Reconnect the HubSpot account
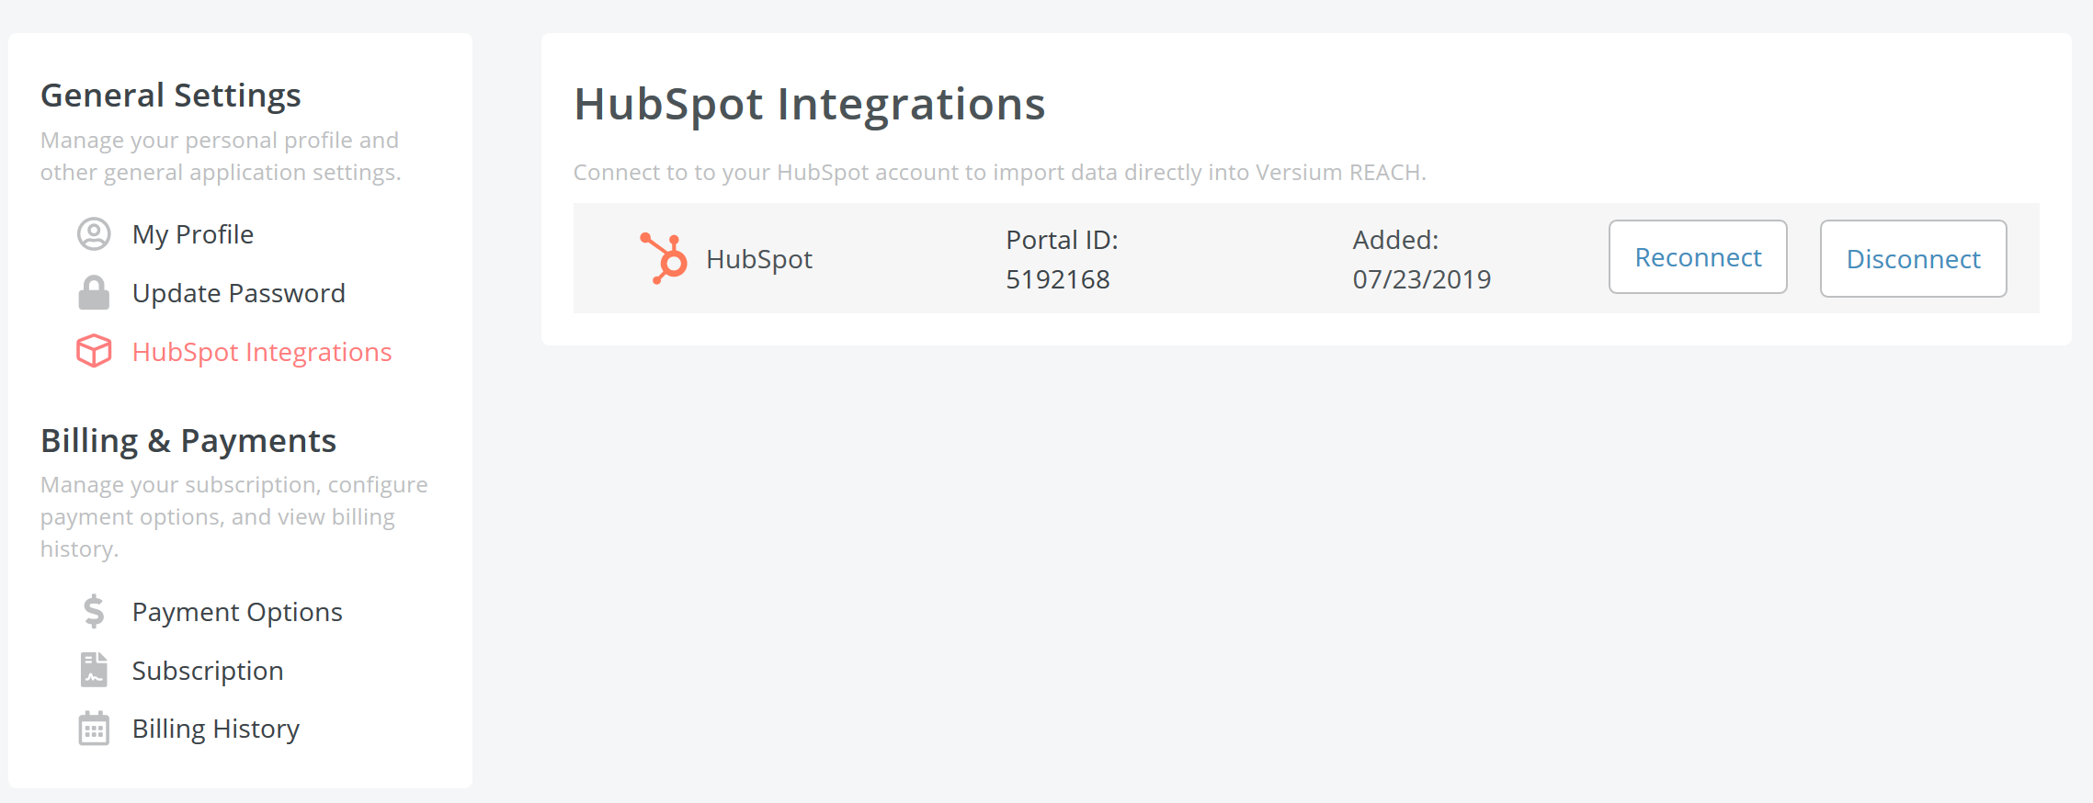Image resolution: width=2093 pixels, height=803 pixels. click(x=1698, y=257)
